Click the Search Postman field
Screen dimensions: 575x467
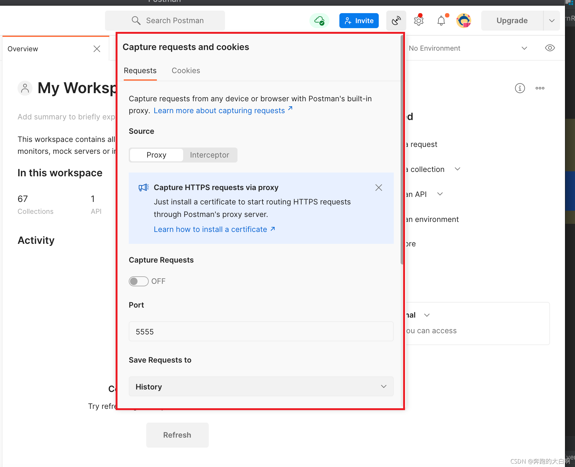[x=165, y=21]
